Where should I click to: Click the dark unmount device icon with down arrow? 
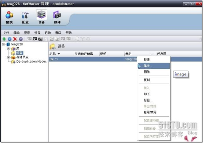(35, 39)
